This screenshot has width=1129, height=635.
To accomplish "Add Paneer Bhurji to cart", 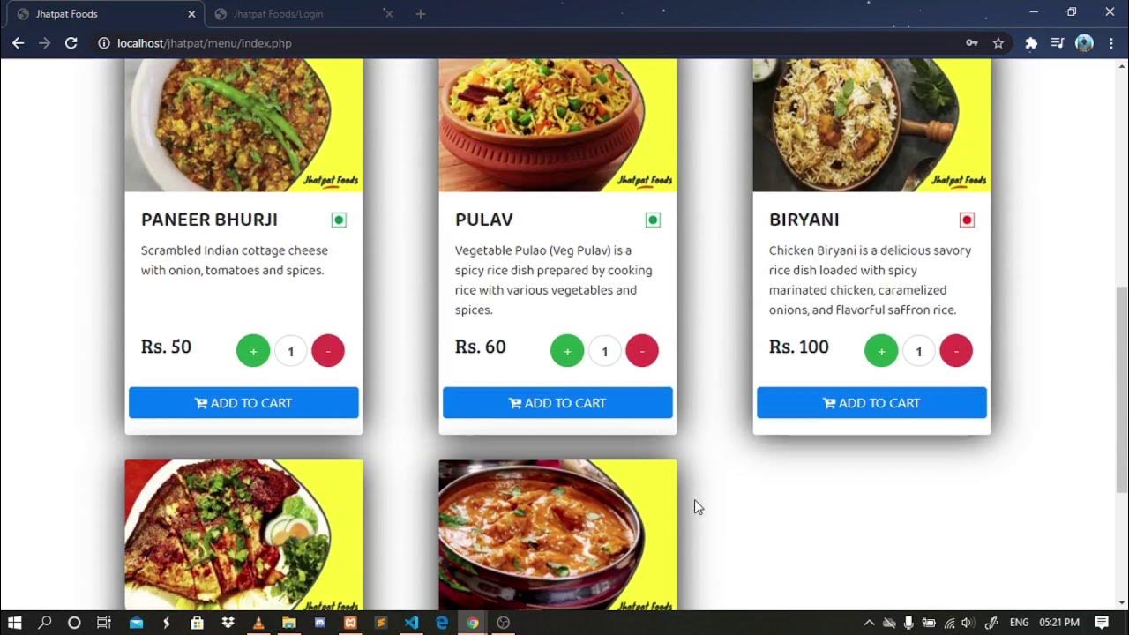I will click(x=243, y=403).
